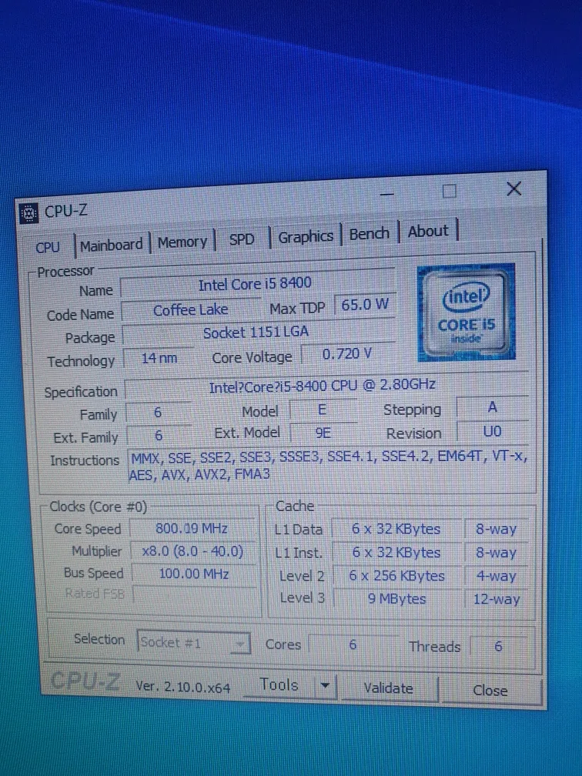Click the Close button at bottom
Image resolution: width=582 pixels, height=776 pixels.
pos(490,691)
